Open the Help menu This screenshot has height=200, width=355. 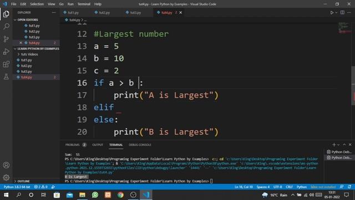pyautogui.click(x=98, y=4)
